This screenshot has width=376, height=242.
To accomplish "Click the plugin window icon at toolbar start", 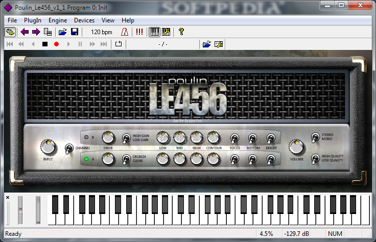I will point(10,32).
